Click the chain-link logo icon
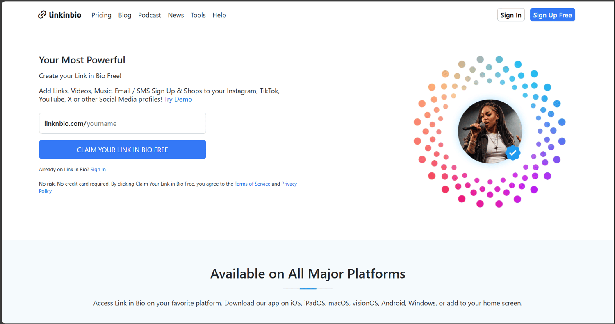Viewport: 615px width, 324px height. tap(42, 15)
